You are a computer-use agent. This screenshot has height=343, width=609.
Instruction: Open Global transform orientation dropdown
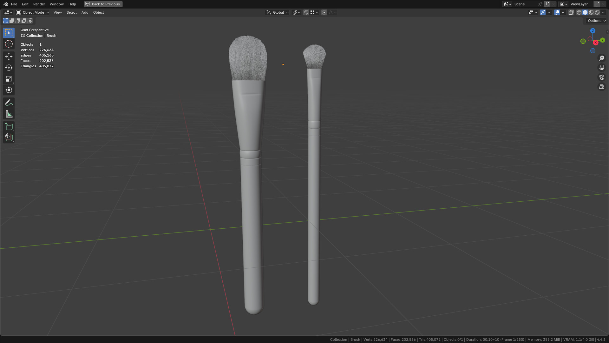tap(278, 12)
